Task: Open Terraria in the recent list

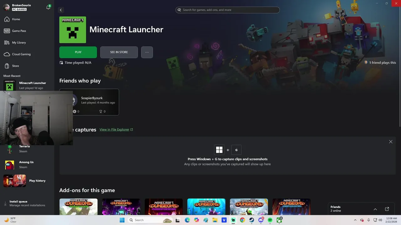Action: point(27,149)
